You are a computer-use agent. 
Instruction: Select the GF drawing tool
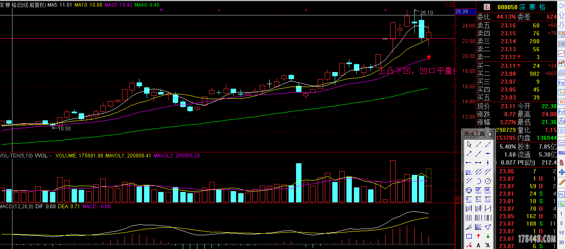coord(488,190)
